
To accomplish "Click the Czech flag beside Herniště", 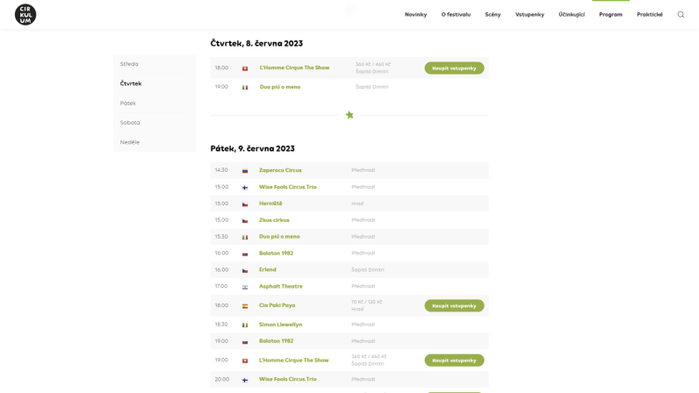I will 245,204.
